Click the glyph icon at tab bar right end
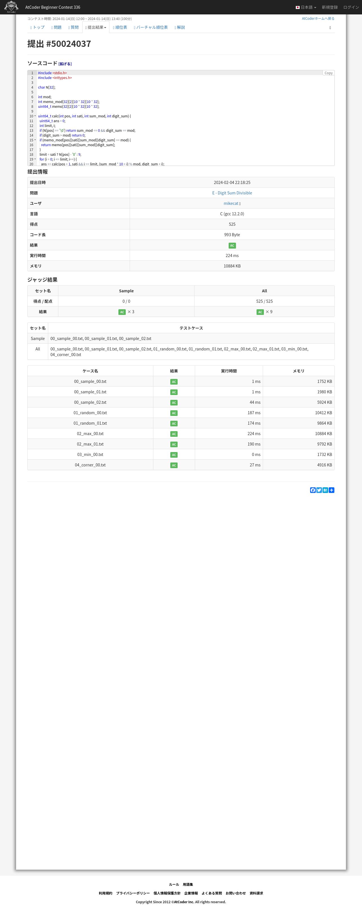Viewport: 362px width, 910px height. point(330,28)
